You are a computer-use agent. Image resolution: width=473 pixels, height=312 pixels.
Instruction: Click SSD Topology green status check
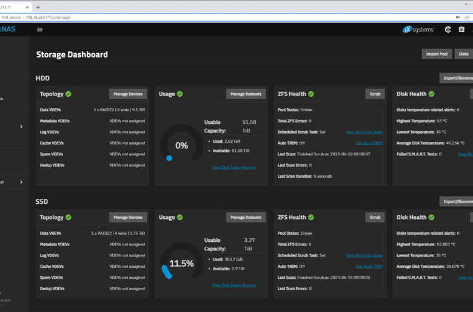click(69, 217)
